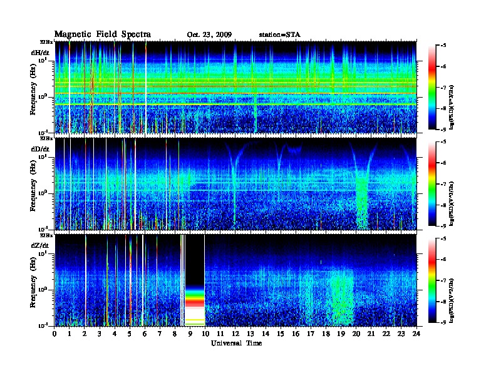496x383 pixels.
Task: Click the hour 6 tick label on time axis
Action: pos(145,334)
